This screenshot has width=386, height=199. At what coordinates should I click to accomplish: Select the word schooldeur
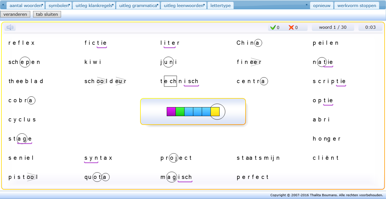point(105,81)
